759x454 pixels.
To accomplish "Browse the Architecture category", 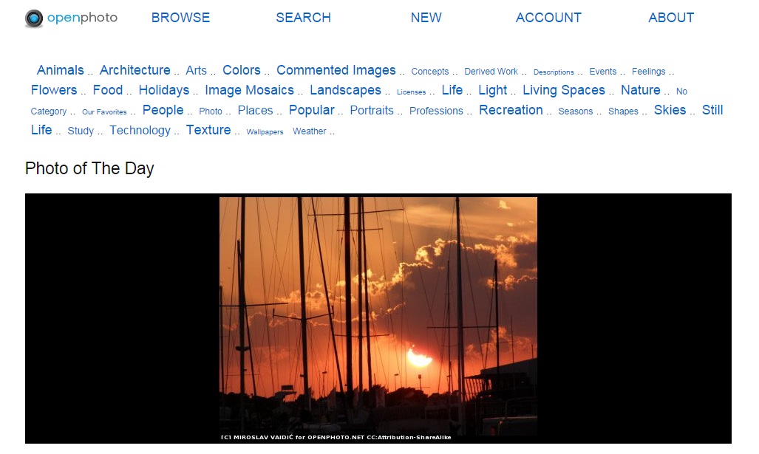I will tap(135, 70).
